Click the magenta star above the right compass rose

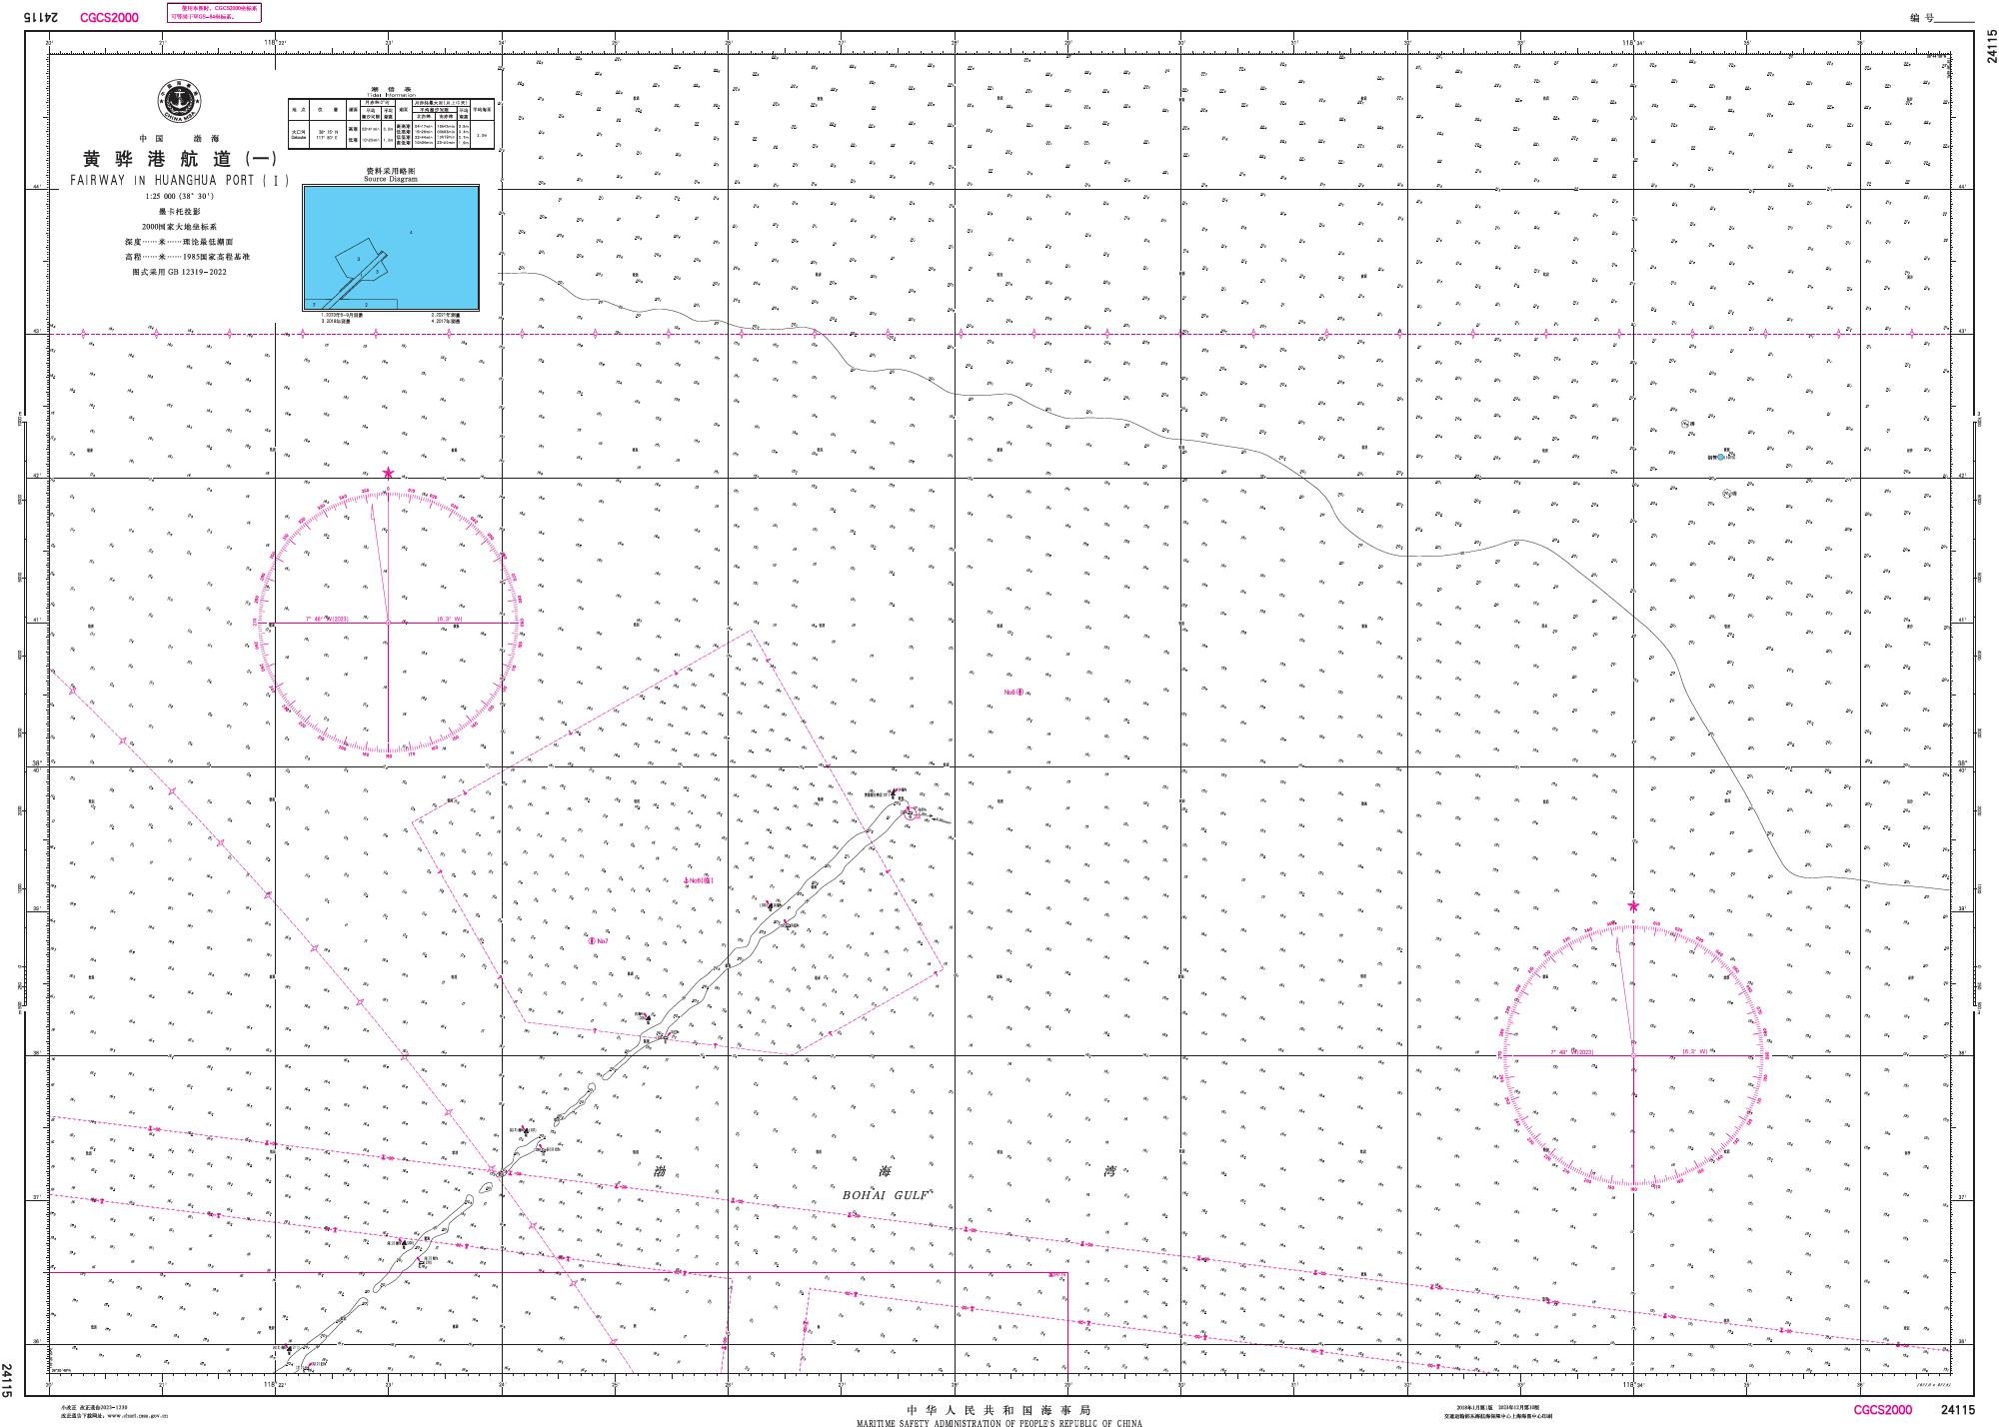click(x=1633, y=906)
